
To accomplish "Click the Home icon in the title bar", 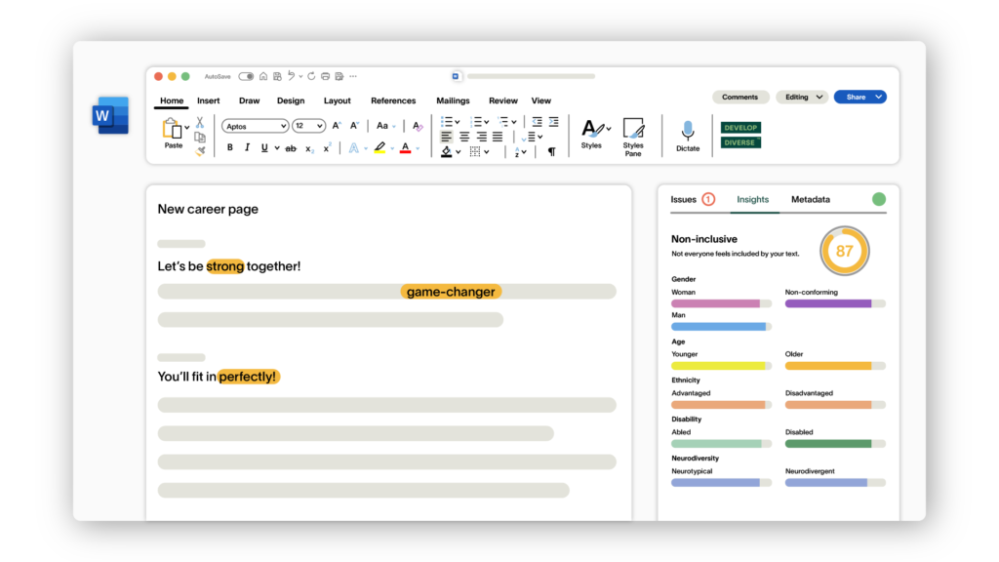I will [x=263, y=76].
